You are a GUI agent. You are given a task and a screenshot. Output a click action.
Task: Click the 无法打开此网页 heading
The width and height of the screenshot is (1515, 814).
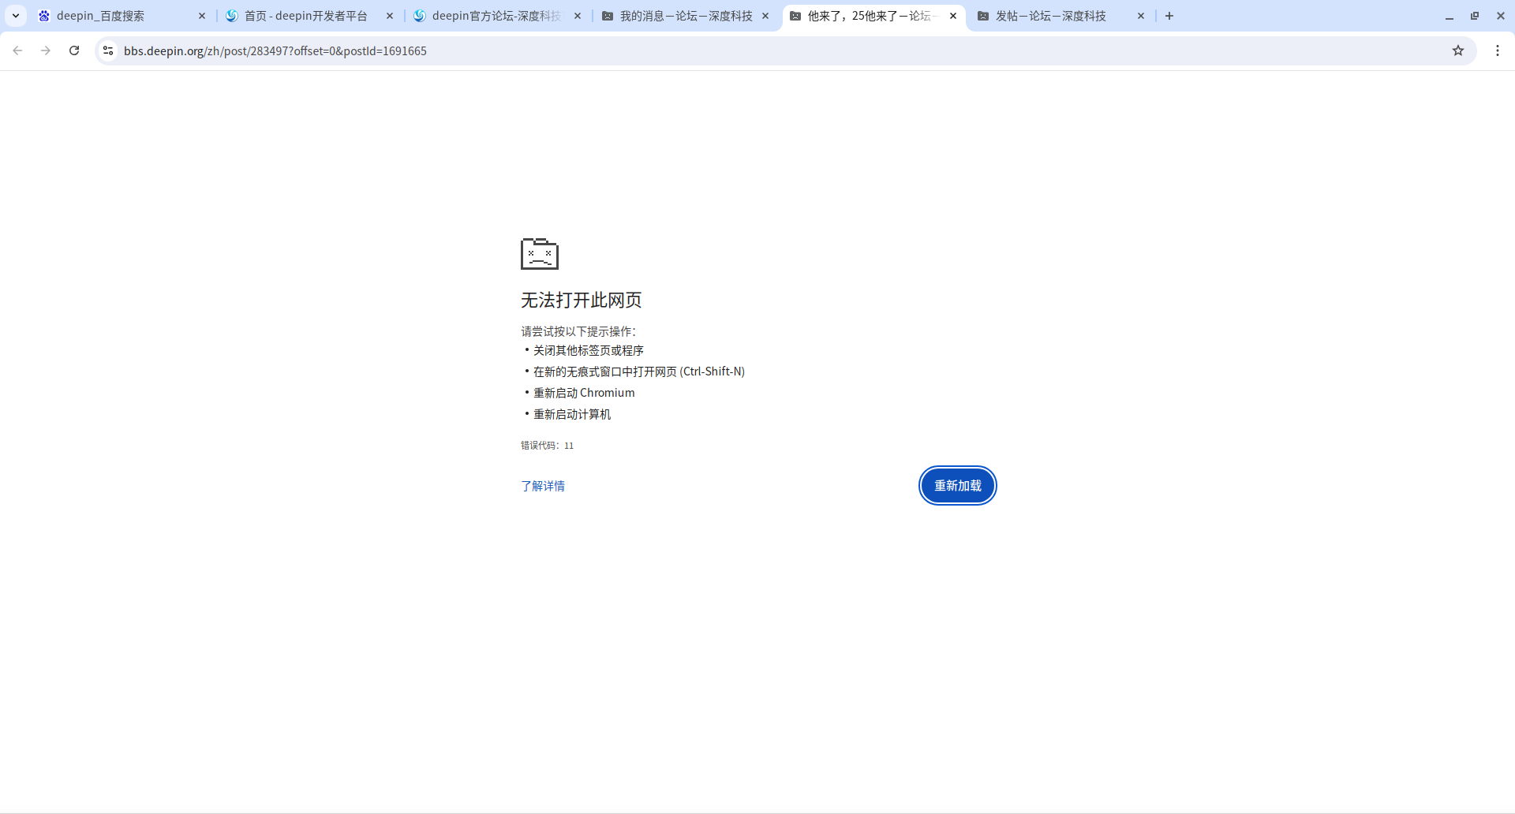click(582, 300)
